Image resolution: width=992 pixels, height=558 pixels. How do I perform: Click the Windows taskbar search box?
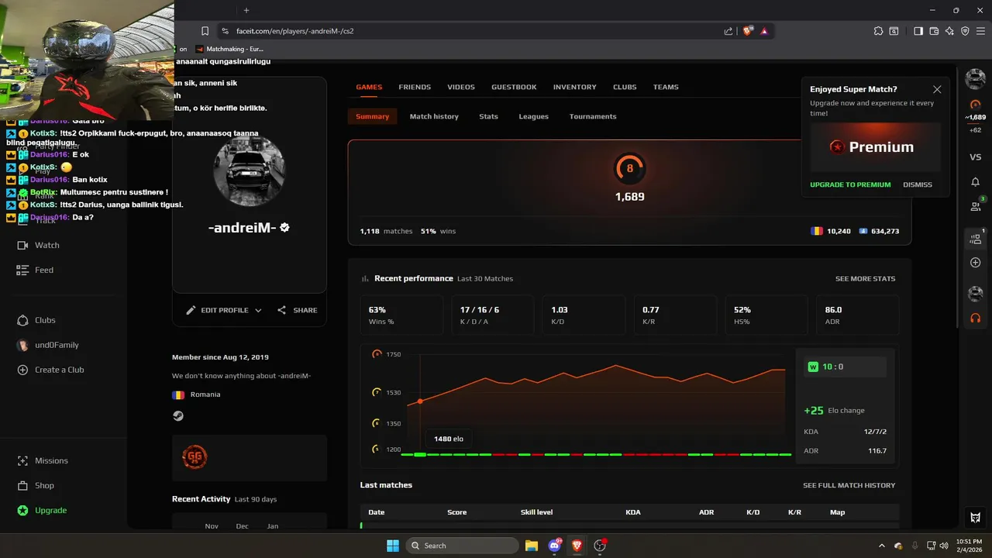pyautogui.click(x=462, y=546)
